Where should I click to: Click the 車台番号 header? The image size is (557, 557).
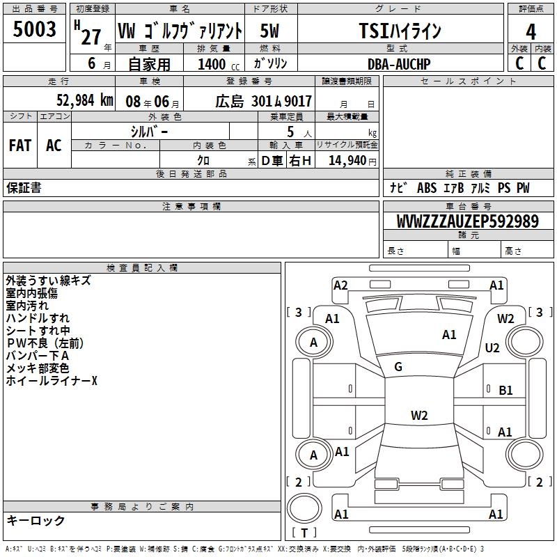tap(468, 206)
